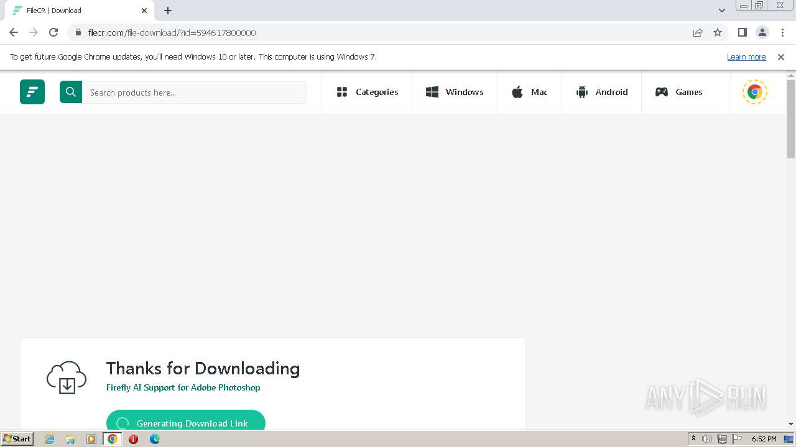This screenshot has width=796, height=447.
Task: Toggle the browser side panel
Action: 742,32
